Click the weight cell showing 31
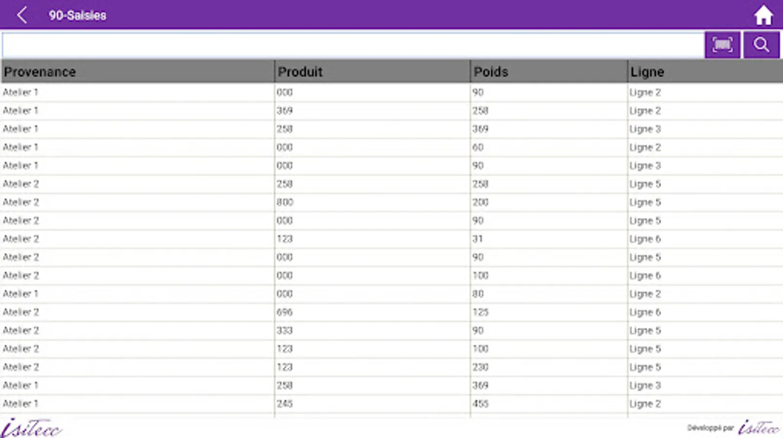 [x=477, y=239]
